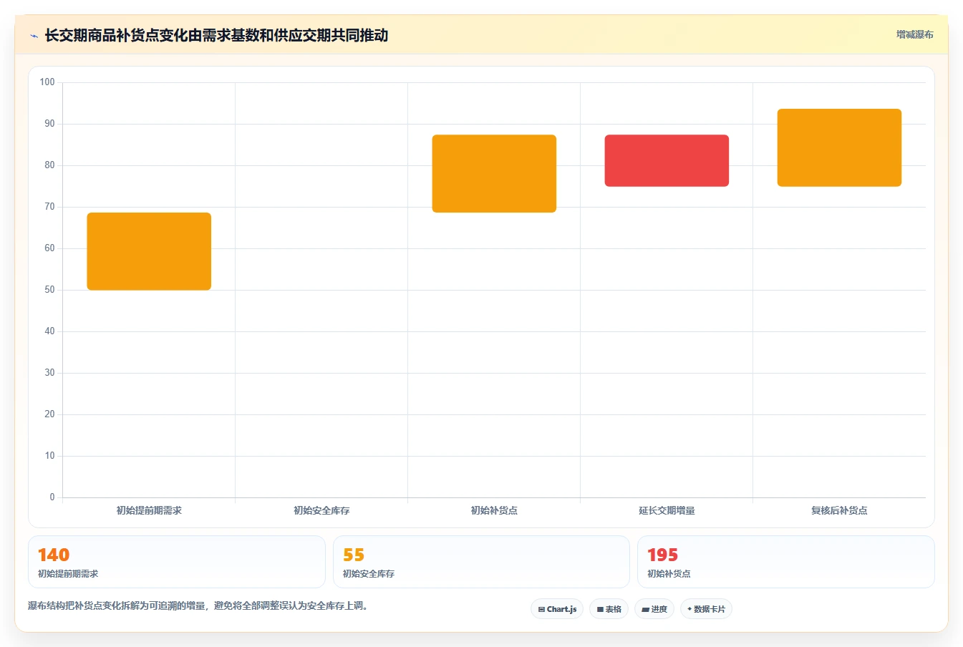
Task: Open the 55 初始安全库存 card
Action: coord(481,562)
